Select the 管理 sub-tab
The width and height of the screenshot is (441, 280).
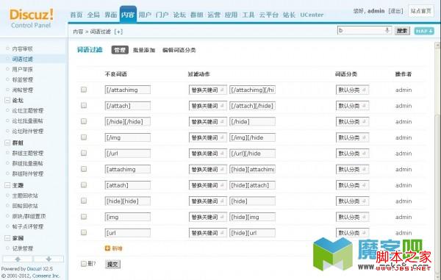coord(120,50)
